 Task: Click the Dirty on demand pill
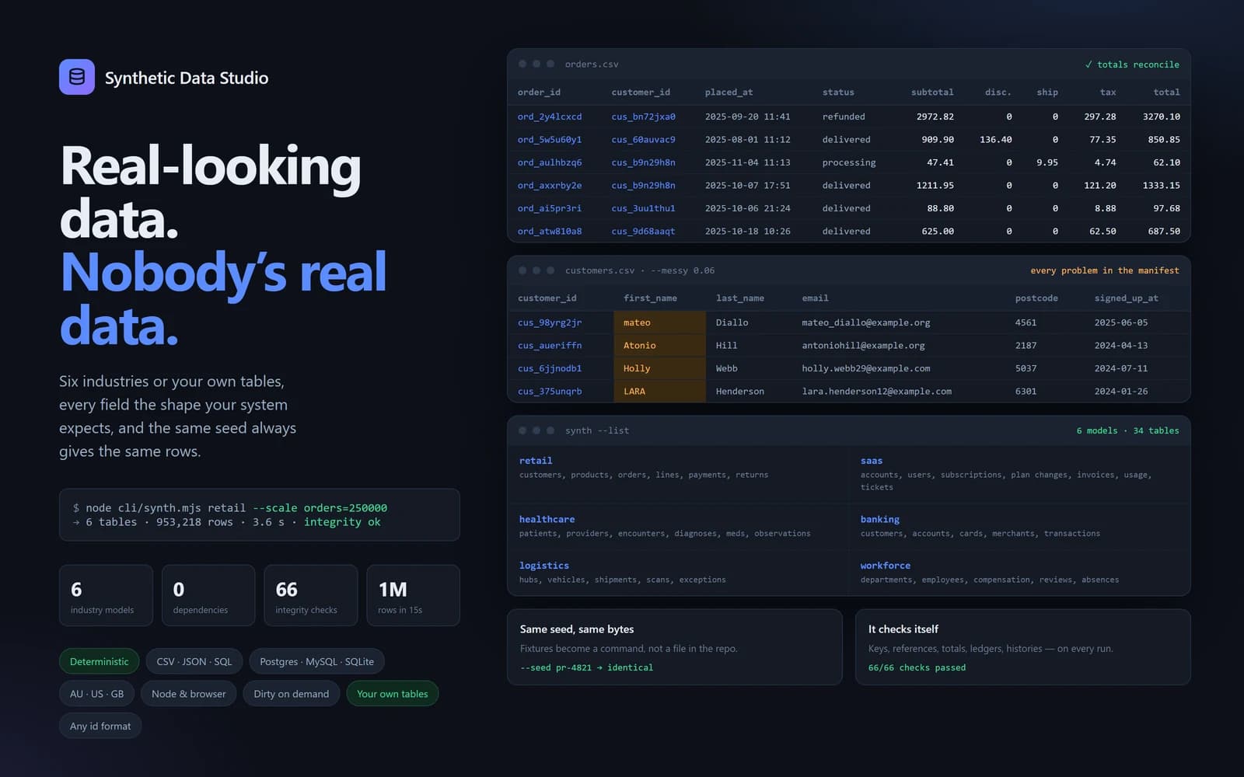click(292, 694)
